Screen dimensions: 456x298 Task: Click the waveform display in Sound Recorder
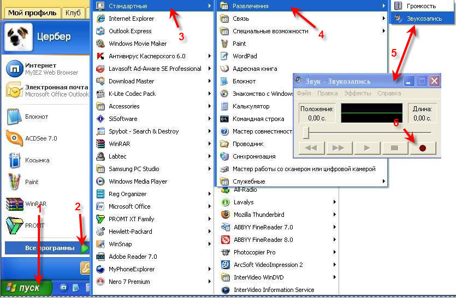[x=372, y=113]
